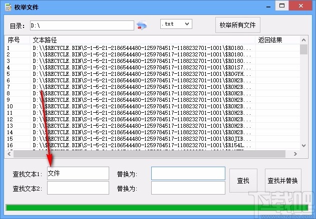Focus the 查找文本1 input field

(x=78, y=173)
